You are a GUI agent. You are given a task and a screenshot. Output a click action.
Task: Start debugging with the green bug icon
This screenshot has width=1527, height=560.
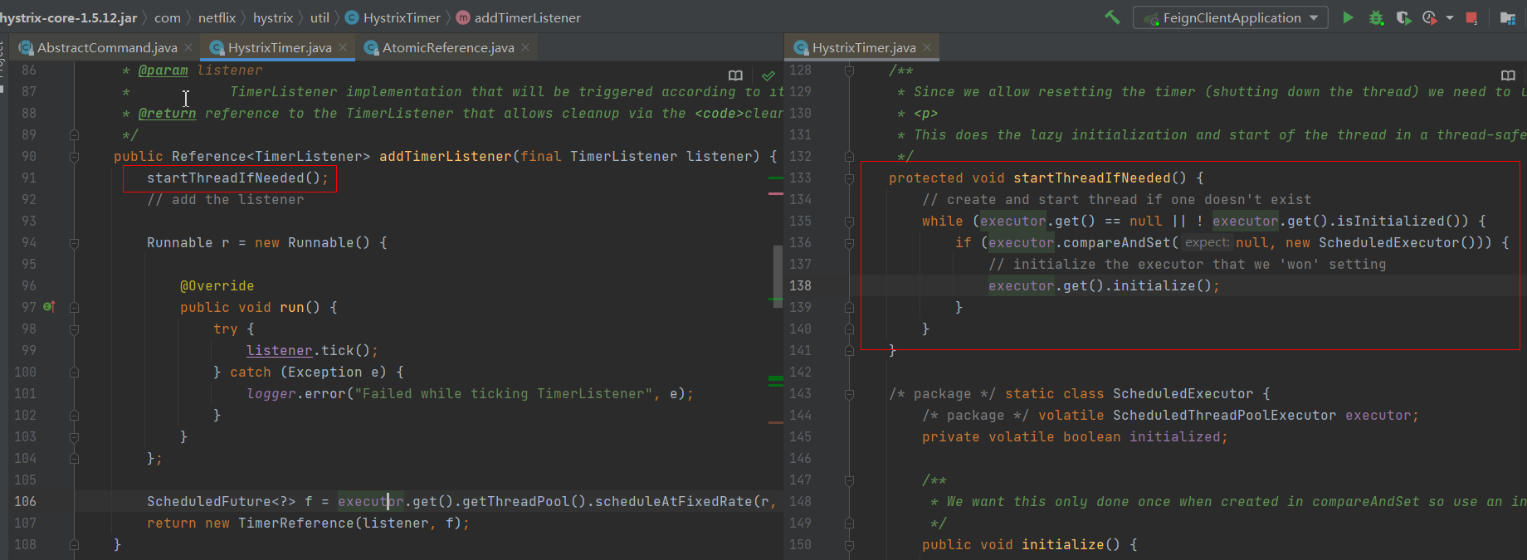1376,17
